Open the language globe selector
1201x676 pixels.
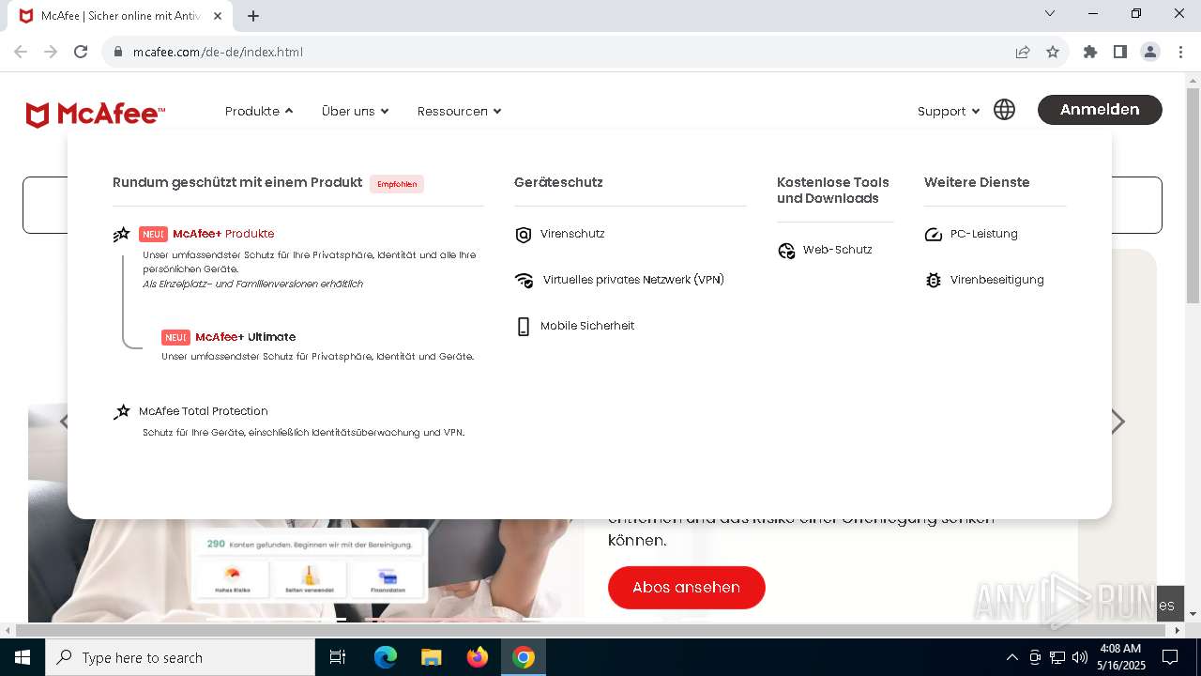click(x=1004, y=110)
